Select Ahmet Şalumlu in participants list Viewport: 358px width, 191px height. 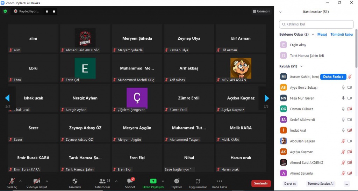pos(316,173)
